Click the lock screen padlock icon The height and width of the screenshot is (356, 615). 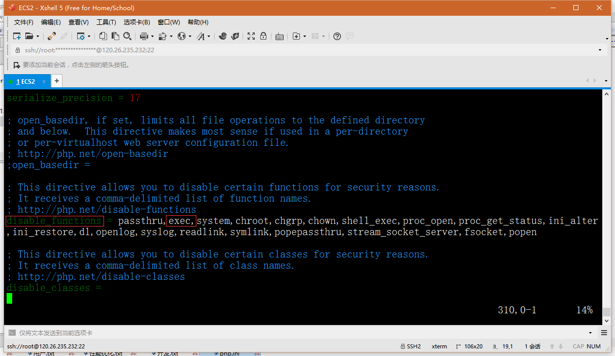pos(263,36)
